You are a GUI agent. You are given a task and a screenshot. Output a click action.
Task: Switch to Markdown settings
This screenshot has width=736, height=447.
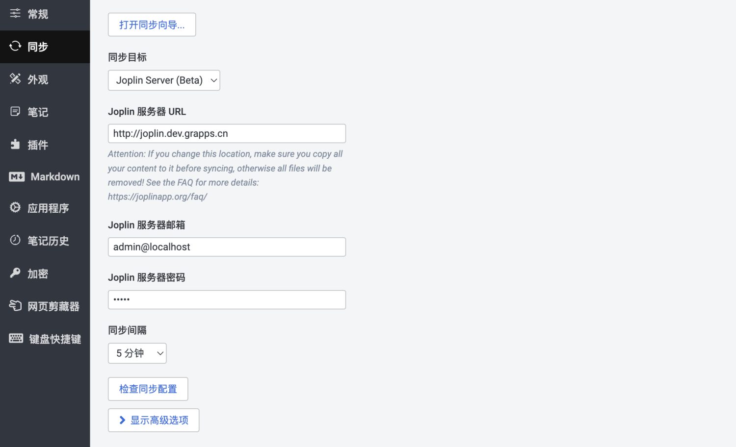click(45, 177)
